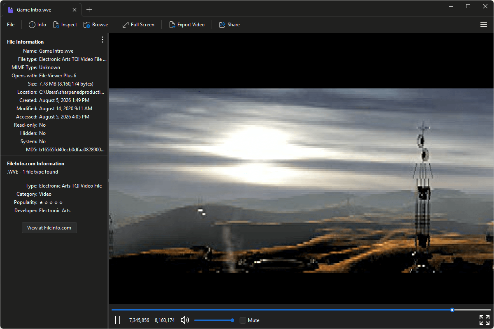Click Export Video in toolbar
The height and width of the screenshot is (329, 494).
[x=187, y=25]
